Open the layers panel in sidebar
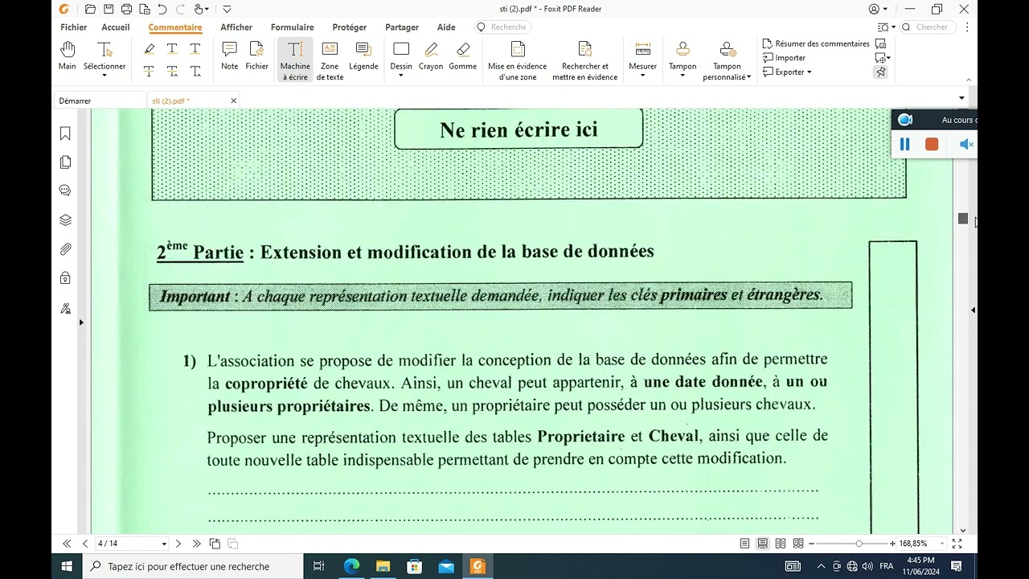The image size is (1029, 579). point(65,220)
